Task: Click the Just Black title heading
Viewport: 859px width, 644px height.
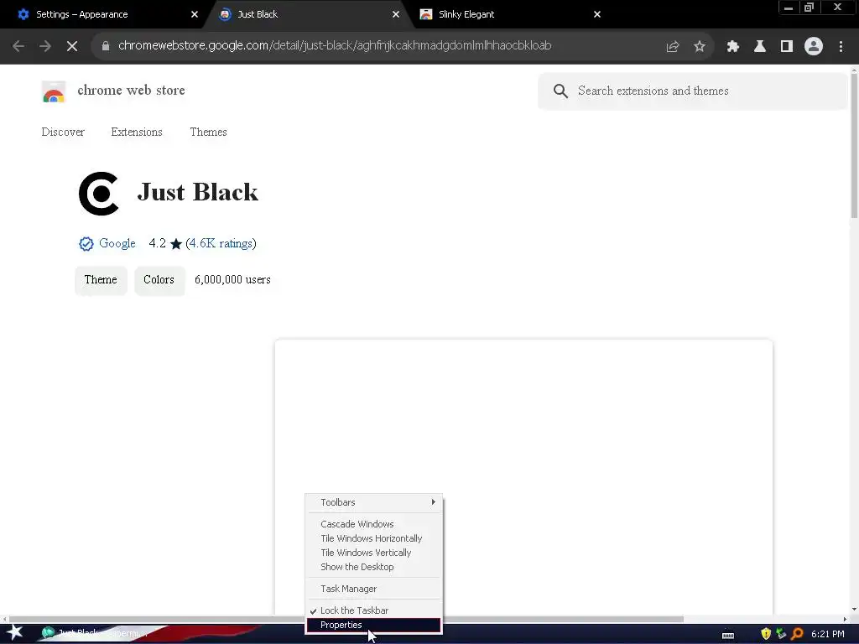Action: [x=197, y=192]
